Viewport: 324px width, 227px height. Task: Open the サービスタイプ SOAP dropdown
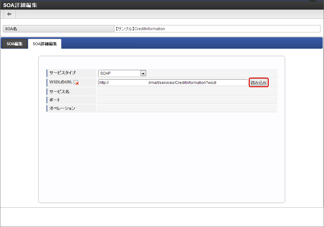click(122, 73)
